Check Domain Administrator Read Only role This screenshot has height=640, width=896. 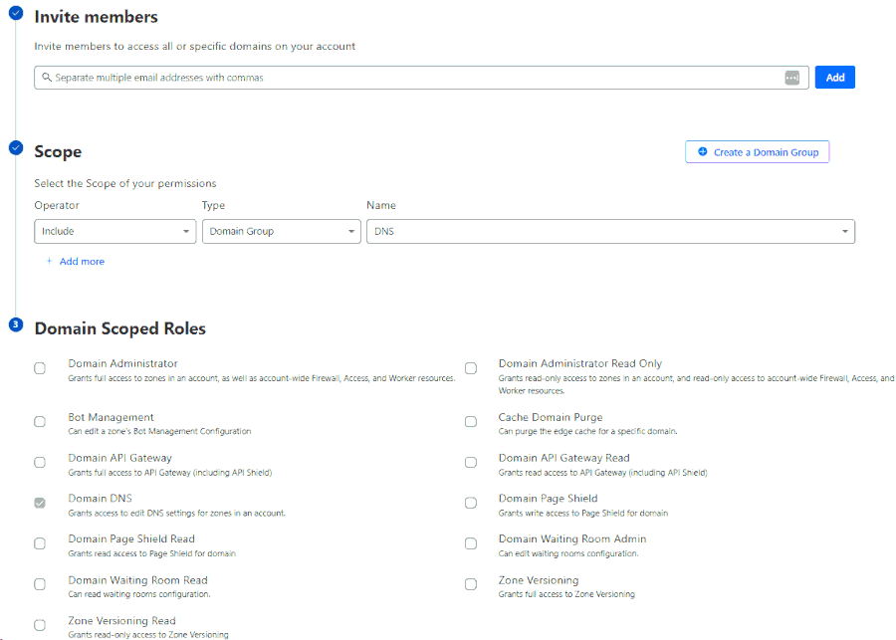point(471,368)
